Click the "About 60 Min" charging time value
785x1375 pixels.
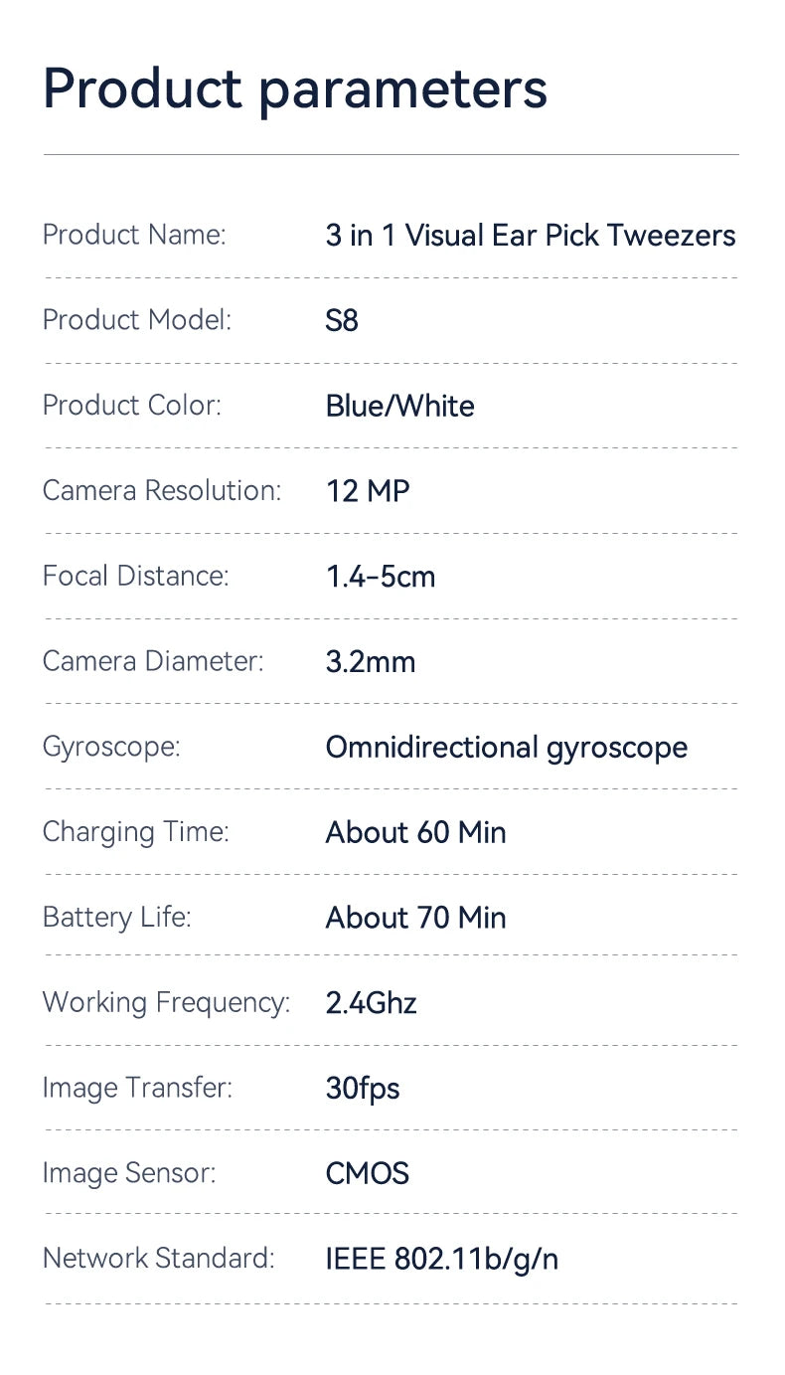[415, 832]
